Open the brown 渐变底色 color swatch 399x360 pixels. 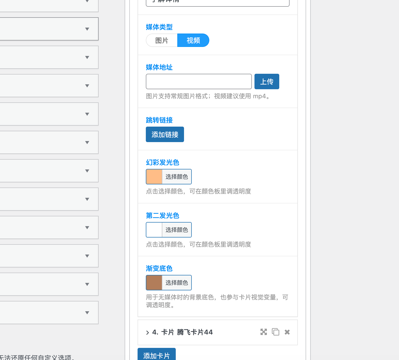point(154,283)
